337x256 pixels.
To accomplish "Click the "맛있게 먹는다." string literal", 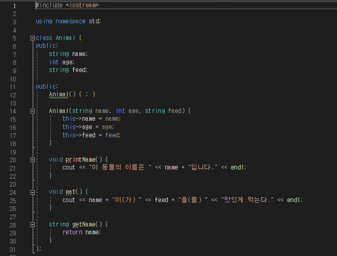I will click(x=248, y=200).
